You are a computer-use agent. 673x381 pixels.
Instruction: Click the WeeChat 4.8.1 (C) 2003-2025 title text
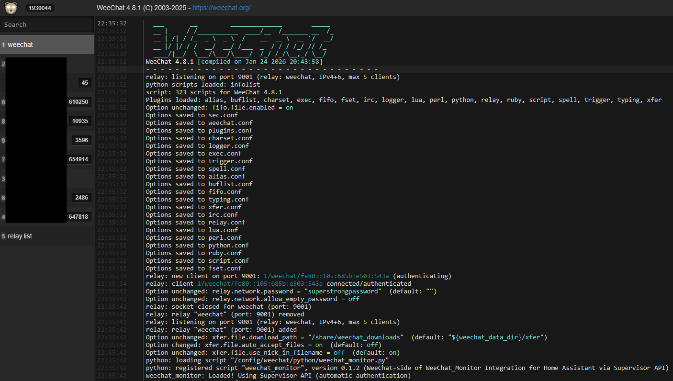click(142, 8)
